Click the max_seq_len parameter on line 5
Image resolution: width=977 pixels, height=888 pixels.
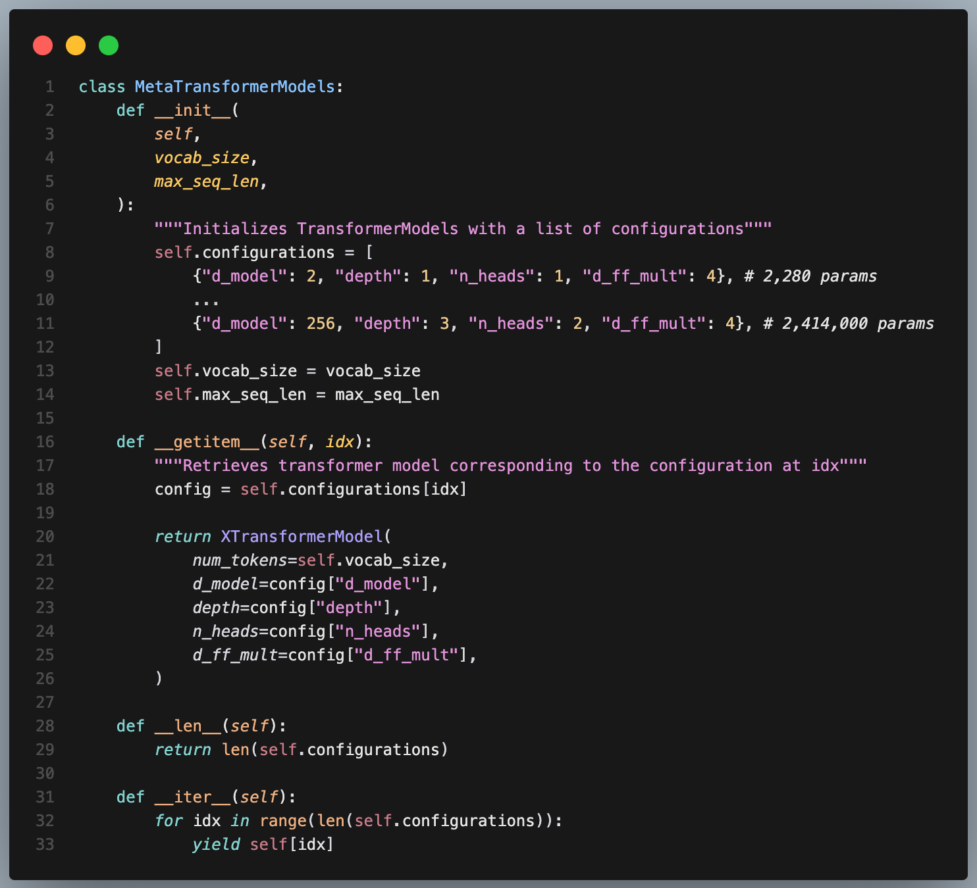(206, 182)
